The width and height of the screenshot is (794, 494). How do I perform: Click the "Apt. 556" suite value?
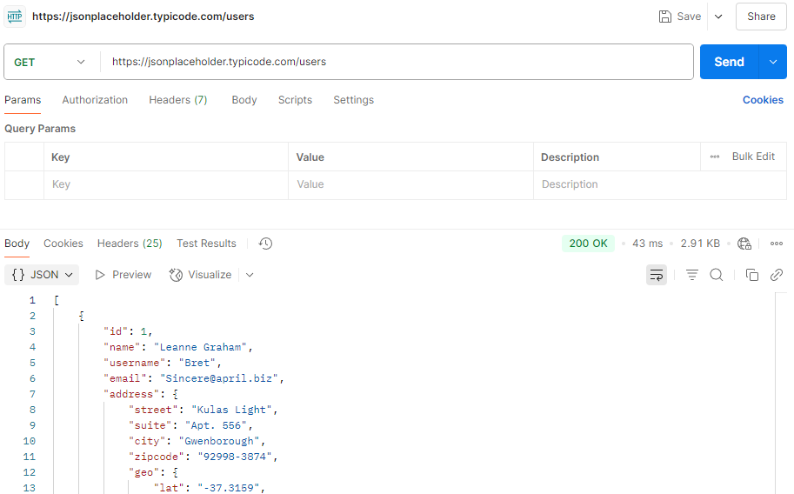click(x=216, y=425)
